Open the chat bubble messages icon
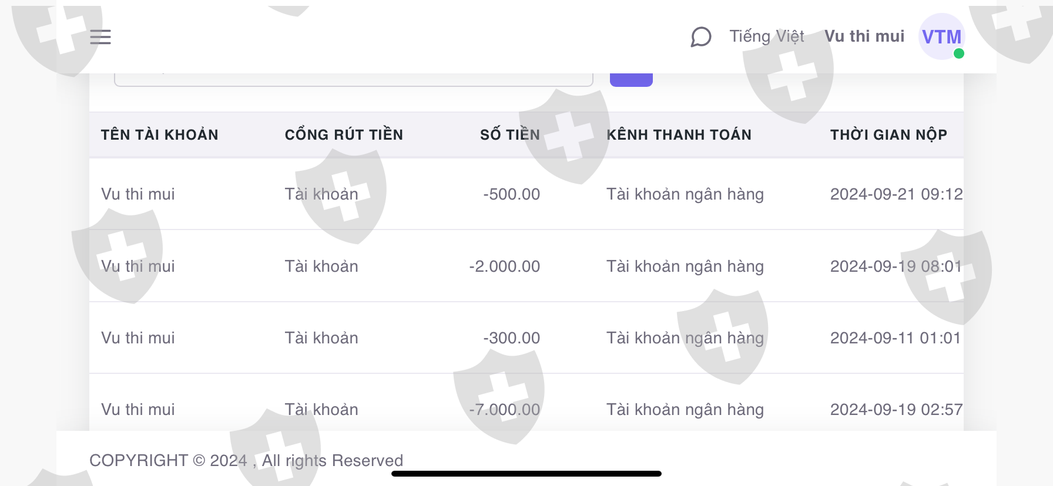The height and width of the screenshot is (486, 1053). pos(700,37)
